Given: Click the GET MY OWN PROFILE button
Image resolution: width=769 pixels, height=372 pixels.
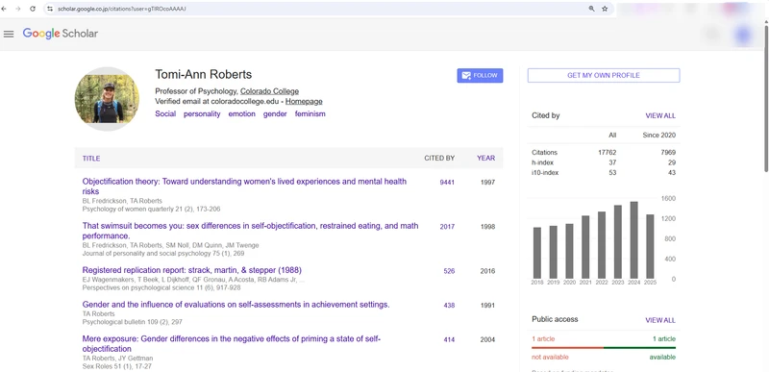Looking at the screenshot, I should (x=604, y=76).
